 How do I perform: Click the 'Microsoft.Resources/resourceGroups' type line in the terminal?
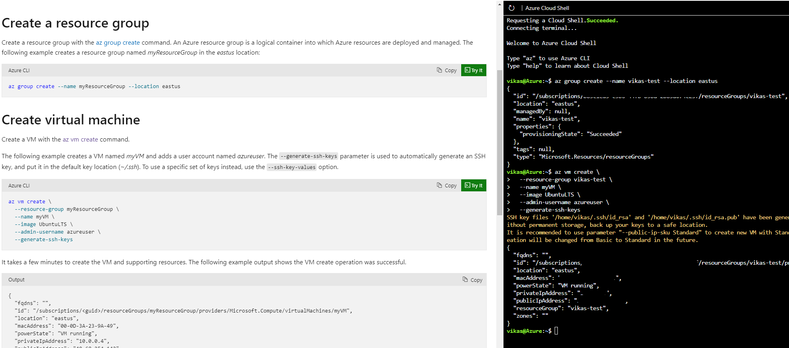click(583, 157)
